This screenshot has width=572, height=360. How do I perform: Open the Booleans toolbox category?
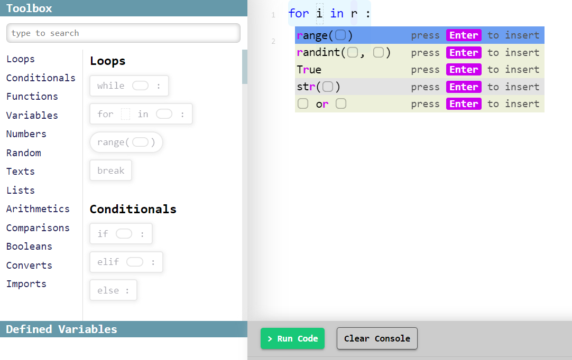[29, 246]
